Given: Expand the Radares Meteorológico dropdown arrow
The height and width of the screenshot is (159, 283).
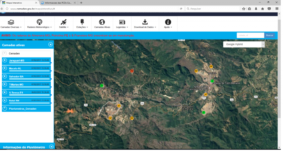Looking at the screenshot, I should [51, 27].
